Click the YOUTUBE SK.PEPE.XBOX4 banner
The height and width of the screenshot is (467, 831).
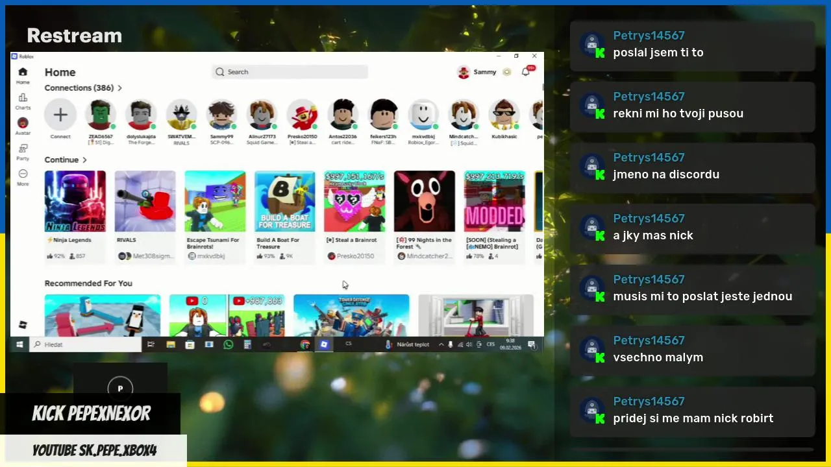click(x=94, y=450)
